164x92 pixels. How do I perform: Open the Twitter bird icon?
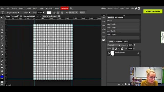136,8
